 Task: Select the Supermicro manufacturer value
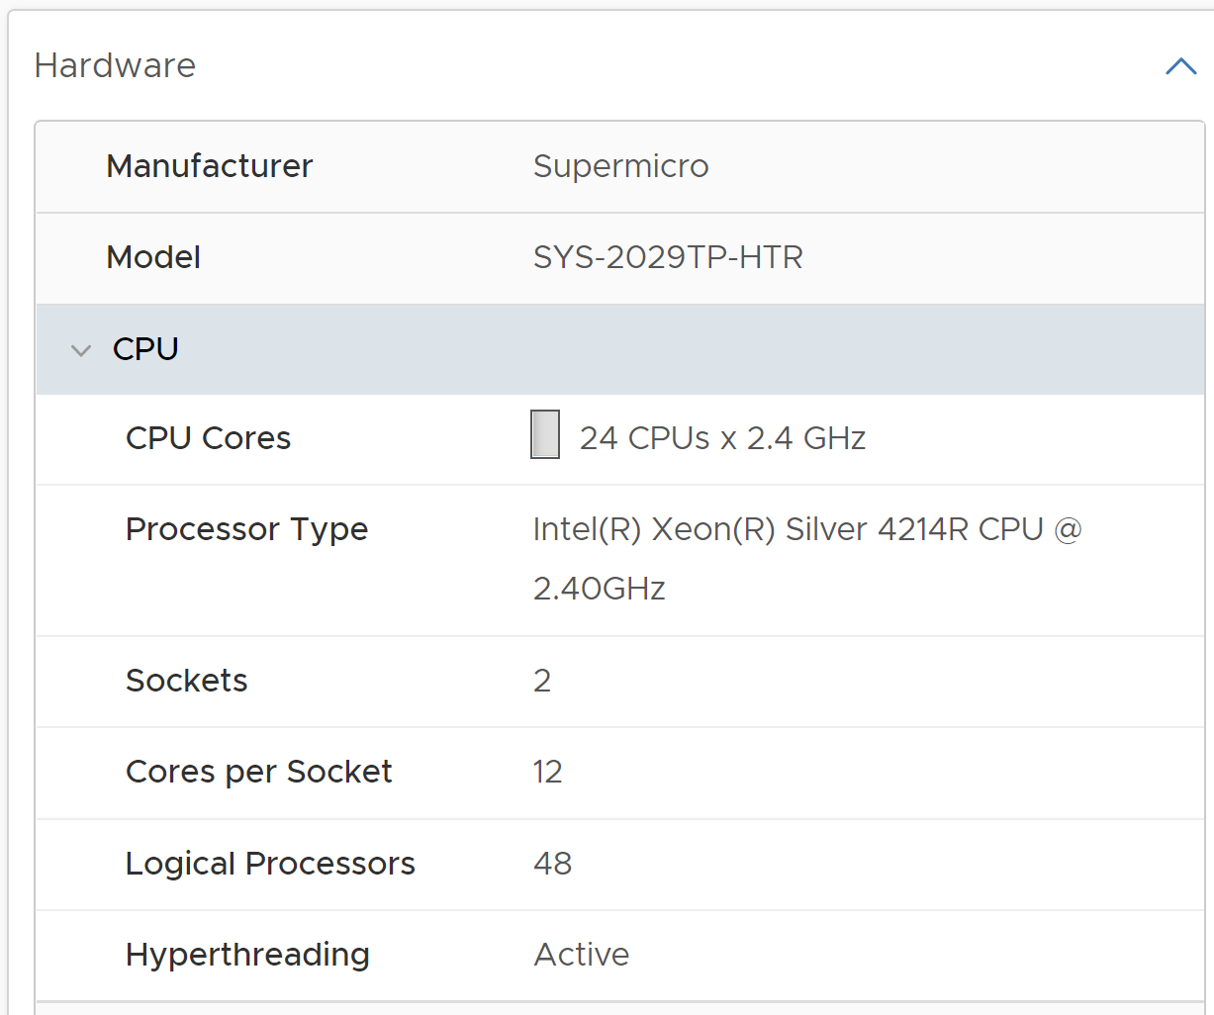(x=620, y=166)
